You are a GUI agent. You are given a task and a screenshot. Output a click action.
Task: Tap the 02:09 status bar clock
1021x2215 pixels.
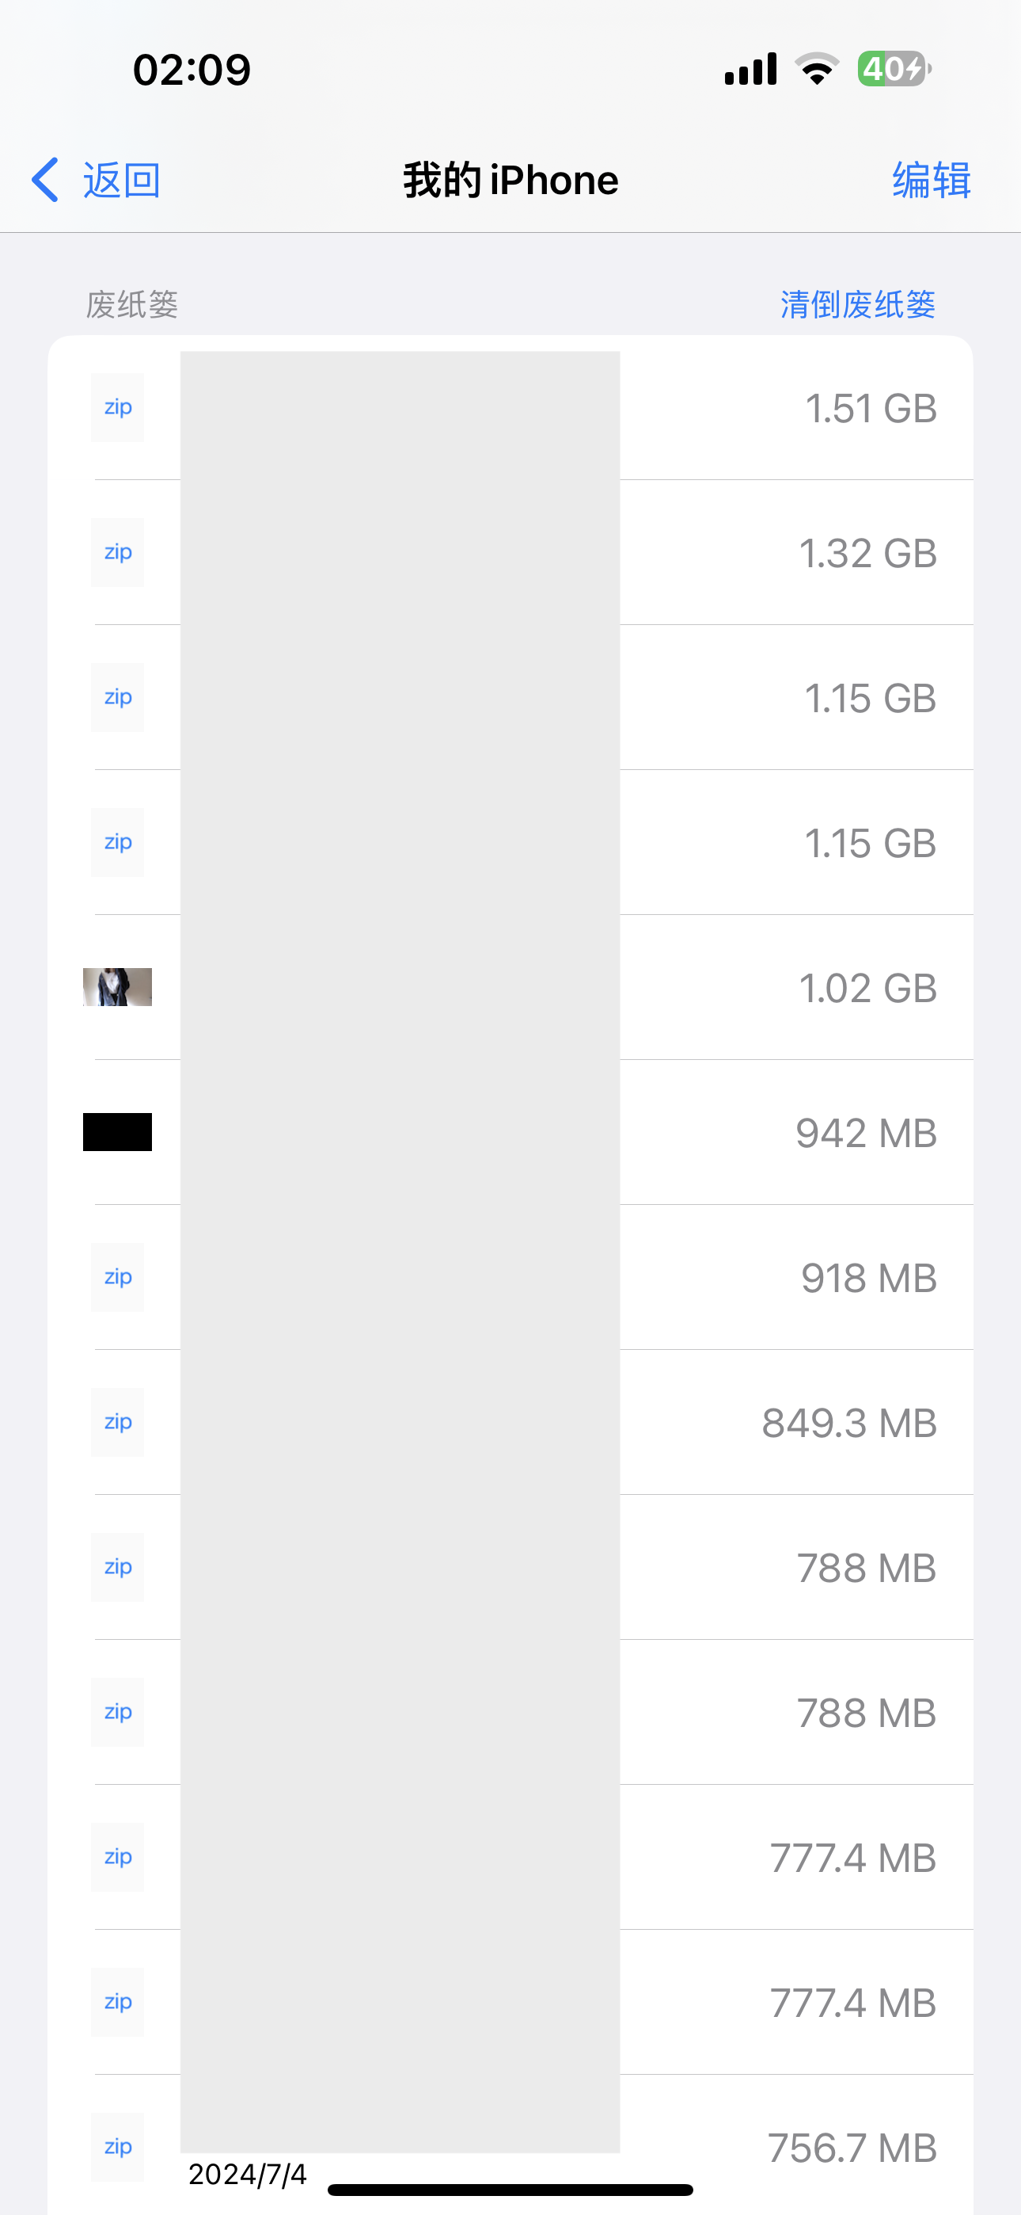[192, 70]
